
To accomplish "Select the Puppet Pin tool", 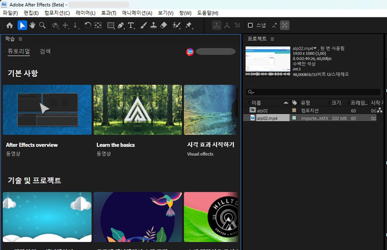I will tap(189, 25).
